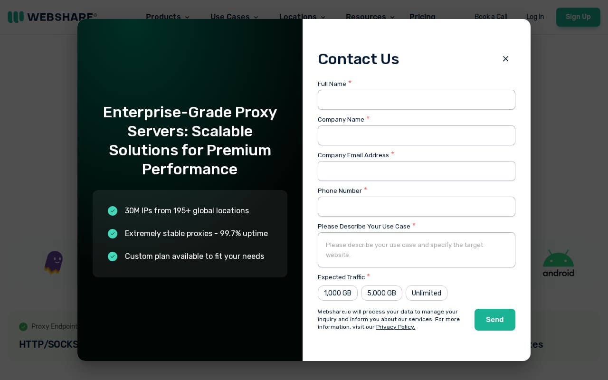This screenshot has height=380, width=608.
Task: Choose Unlimited expected traffic
Action: [x=427, y=293]
